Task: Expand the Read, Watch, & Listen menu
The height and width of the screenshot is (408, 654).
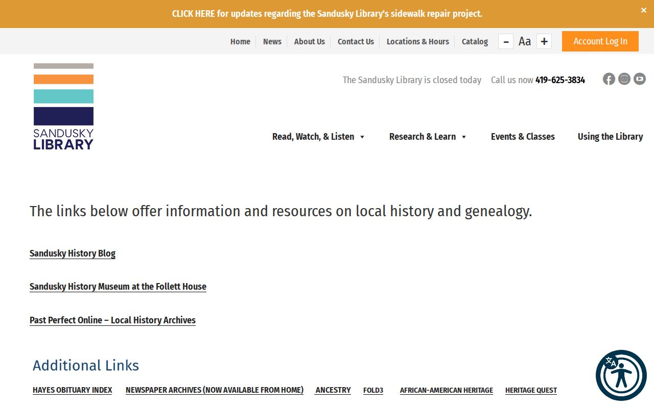Action: pos(318,137)
